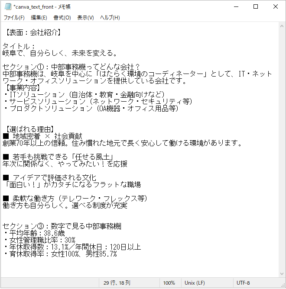Click the 働き方も自分らしく。選べる制度が充実 line

[65, 206]
